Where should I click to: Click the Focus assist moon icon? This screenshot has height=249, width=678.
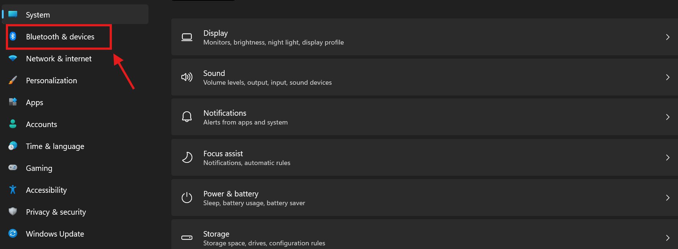187,157
